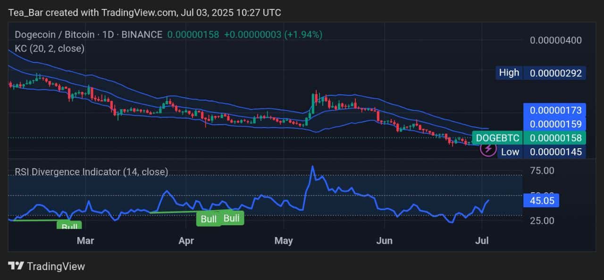Click the 25.00 RSI axis label
The height and width of the screenshot is (280, 604).
(x=542, y=221)
